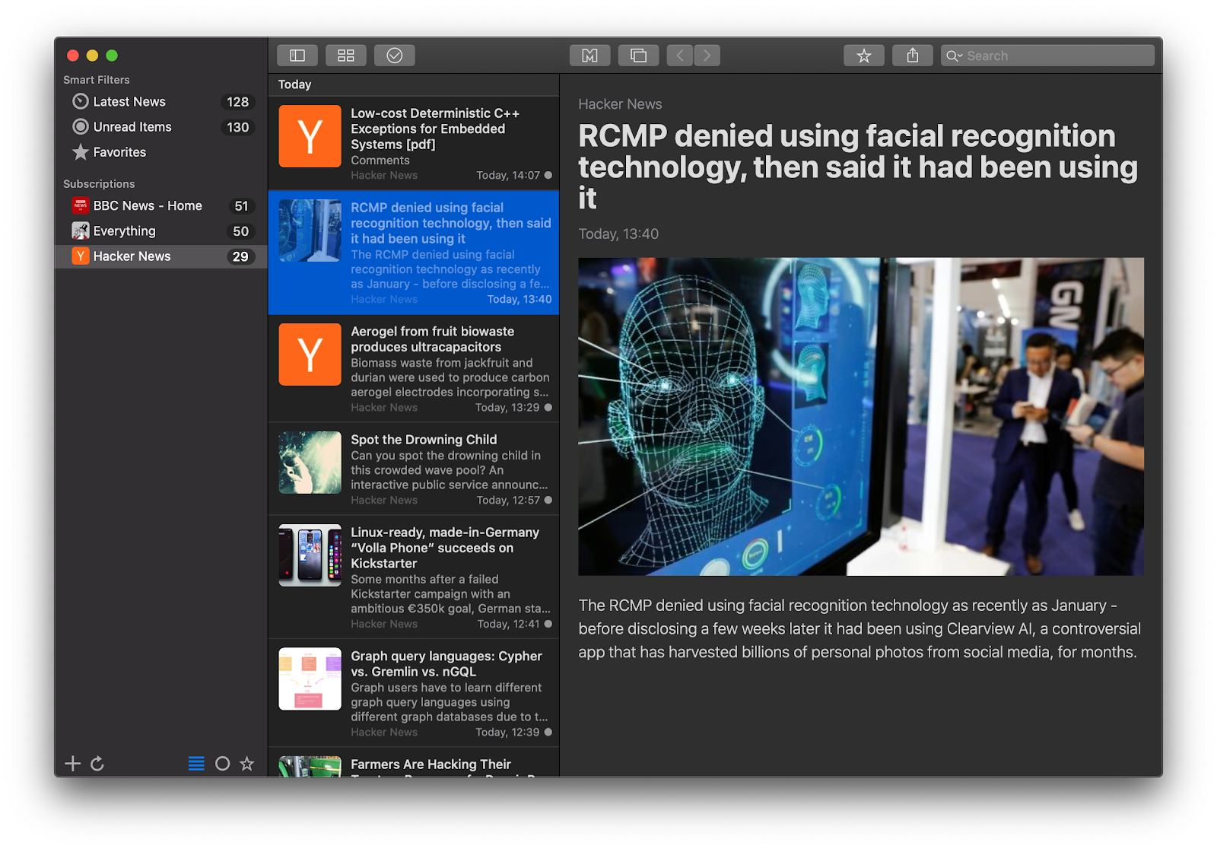Open the Unread Items smart filter
The height and width of the screenshot is (849, 1217).
tap(131, 126)
